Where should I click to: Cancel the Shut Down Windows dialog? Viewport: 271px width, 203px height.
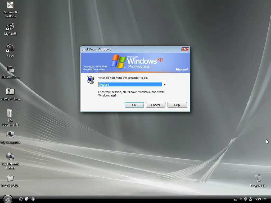[x=156, y=105]
